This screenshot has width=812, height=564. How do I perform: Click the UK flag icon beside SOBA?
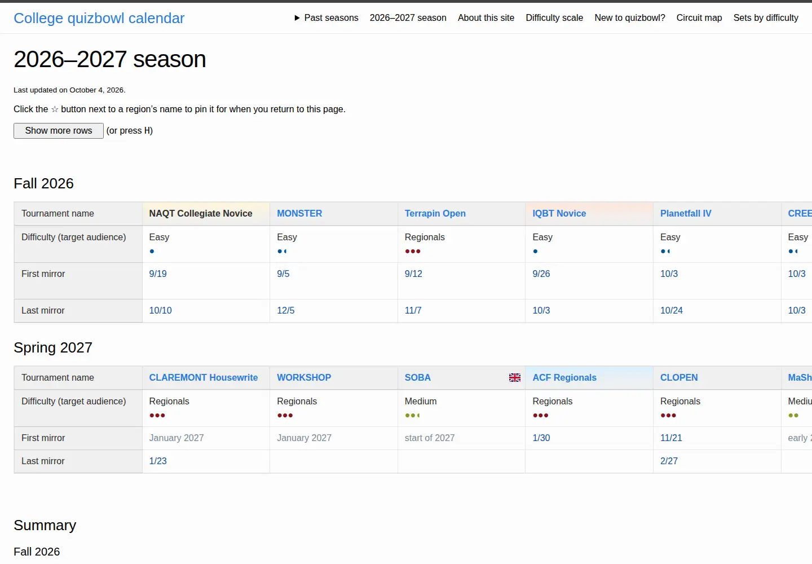tap(515, 377)
